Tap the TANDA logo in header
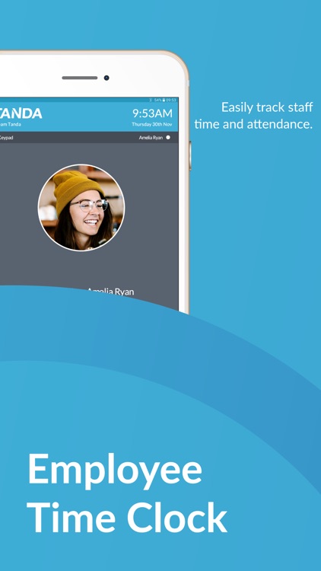This screenshot has height=571, width=321. [21, 113]
